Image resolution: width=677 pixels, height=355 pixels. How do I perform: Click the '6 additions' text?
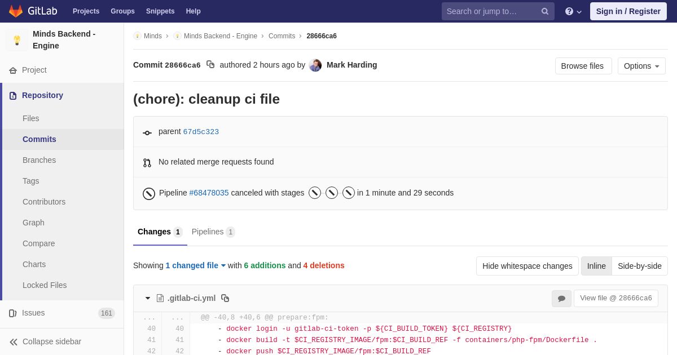click(x=265, y=265)
